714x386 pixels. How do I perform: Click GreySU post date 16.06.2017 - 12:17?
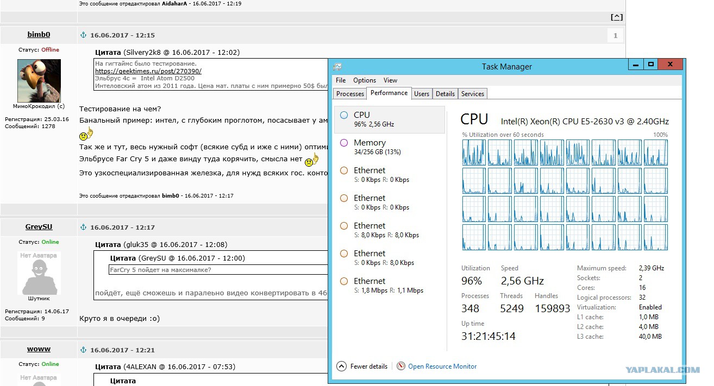(122, 227)
